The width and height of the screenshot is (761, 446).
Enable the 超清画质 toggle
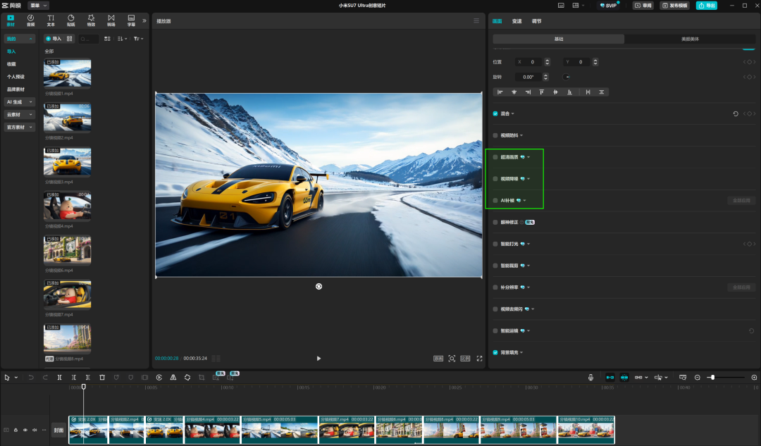(495, 157)
